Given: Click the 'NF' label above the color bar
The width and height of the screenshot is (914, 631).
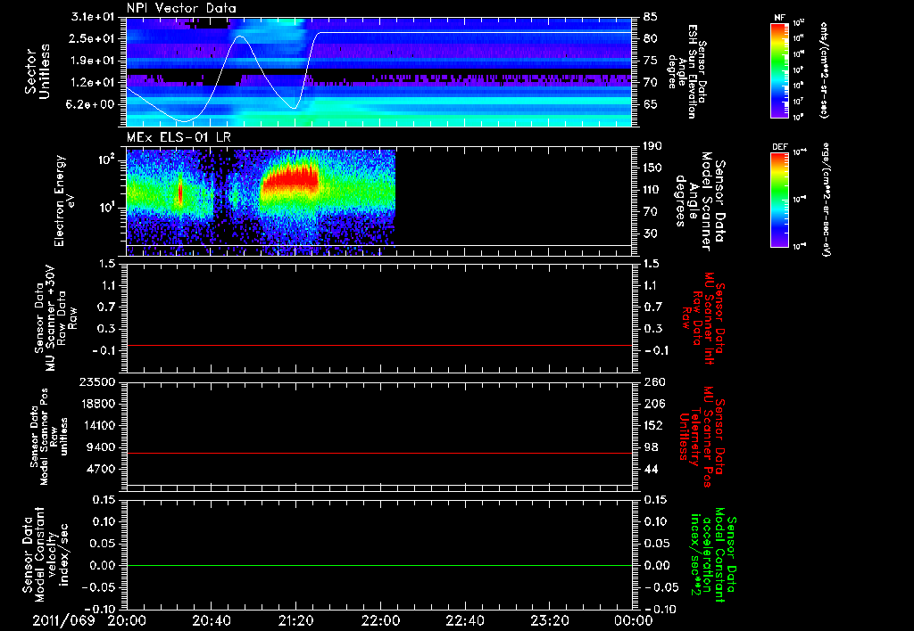Looking at the screenshot, I should [x=779, y=18].
